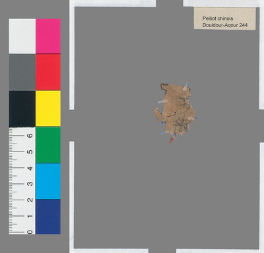The image size is (264, 253).
Task: Click the Pelliot chinois label text
Action: click(218, 18)
